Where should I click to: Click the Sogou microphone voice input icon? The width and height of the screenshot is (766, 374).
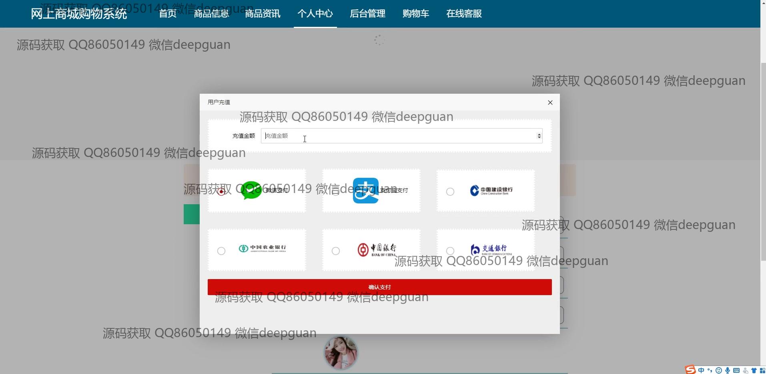[x=728, y=370]
